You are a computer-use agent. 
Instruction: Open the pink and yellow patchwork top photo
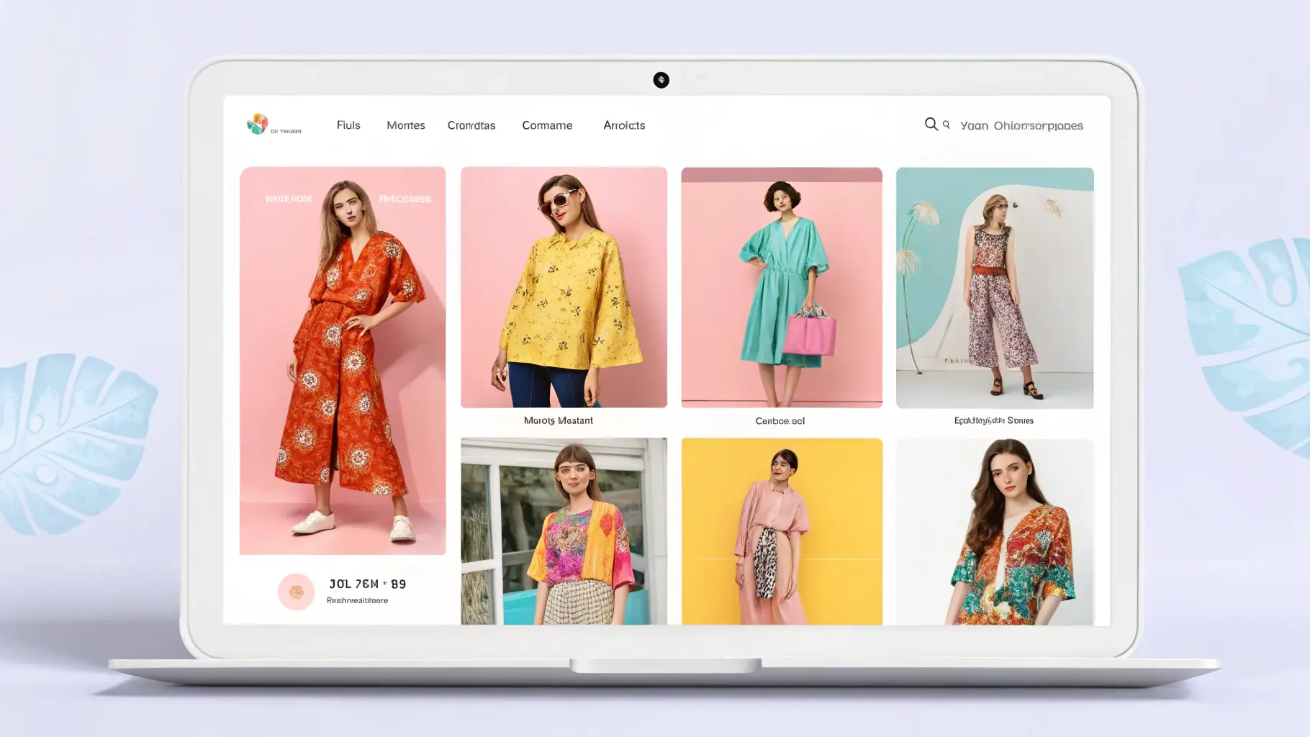point(564,530)
